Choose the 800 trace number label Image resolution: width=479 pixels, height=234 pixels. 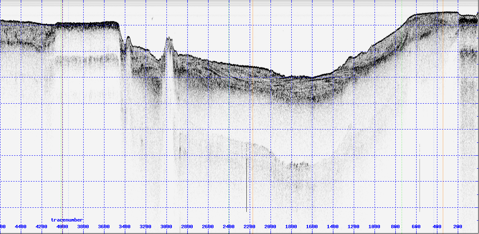pos(395,227)
